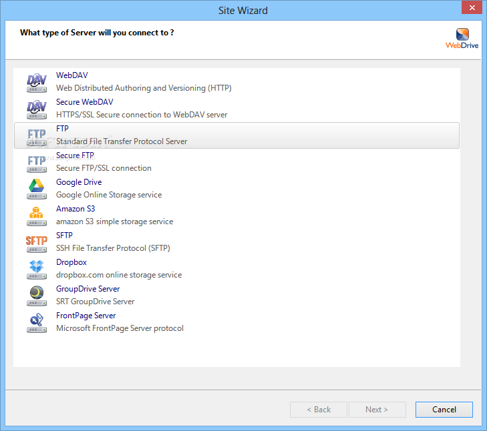The image size is (487, 431).
Task: Click 'HTTPS/SSL Secure connection to WebDAV server' text
Action: 142,115
